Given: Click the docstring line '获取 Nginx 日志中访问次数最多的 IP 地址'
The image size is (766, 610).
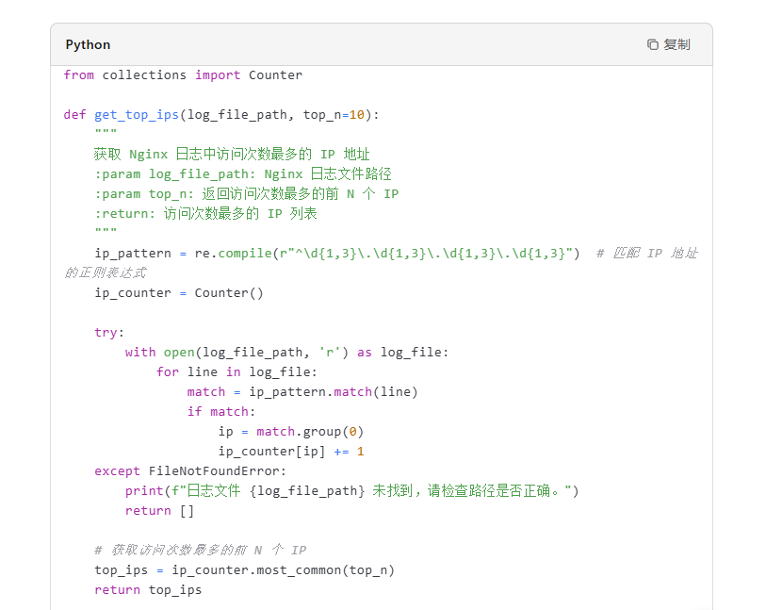Looking at the screenshot, I should [232, 154].
